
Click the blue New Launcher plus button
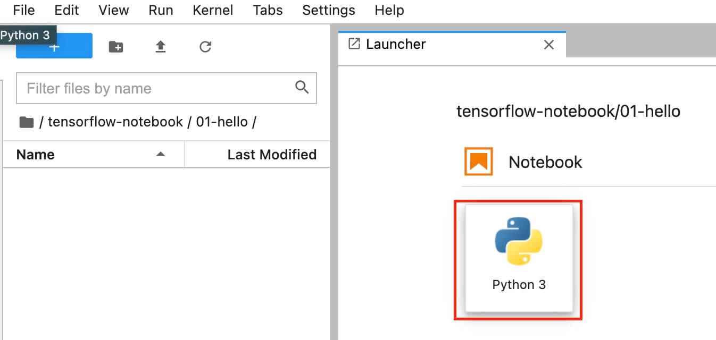pyautogui.click(x=54, y=46)
